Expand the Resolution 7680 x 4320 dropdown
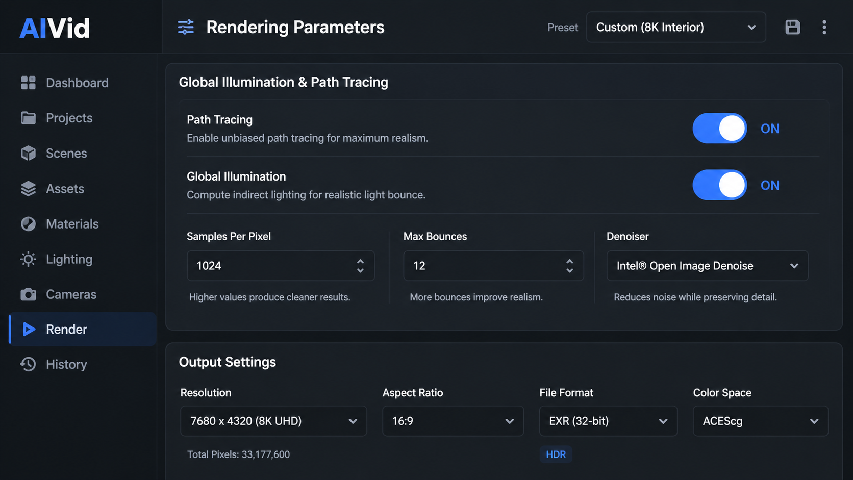The image size is (853, 480). pos(273,421)
